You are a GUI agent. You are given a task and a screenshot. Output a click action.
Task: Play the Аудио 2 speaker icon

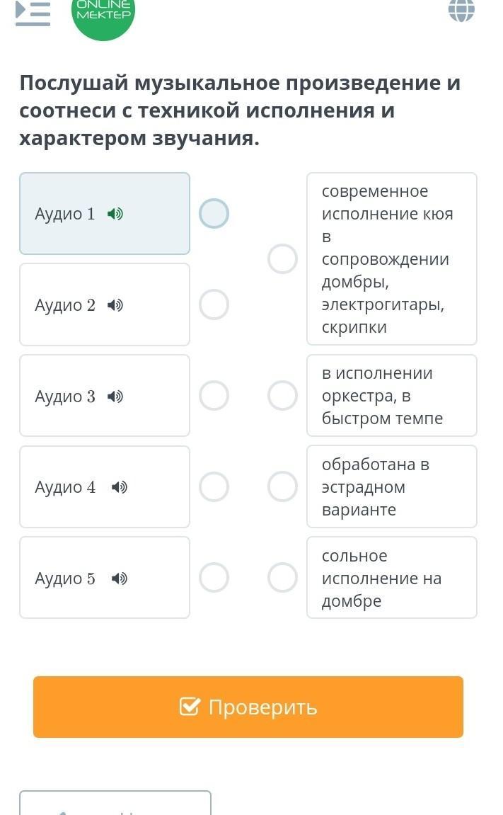[115, 305]
